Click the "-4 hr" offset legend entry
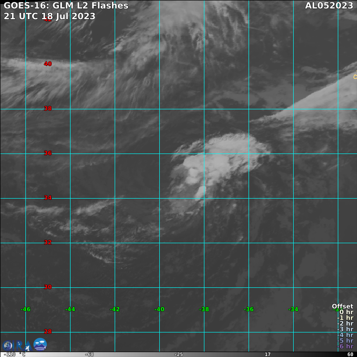This screenshot has width=357, height=357. point(345,335)
